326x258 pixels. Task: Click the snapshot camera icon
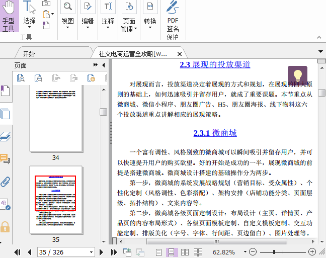point(46,3)
